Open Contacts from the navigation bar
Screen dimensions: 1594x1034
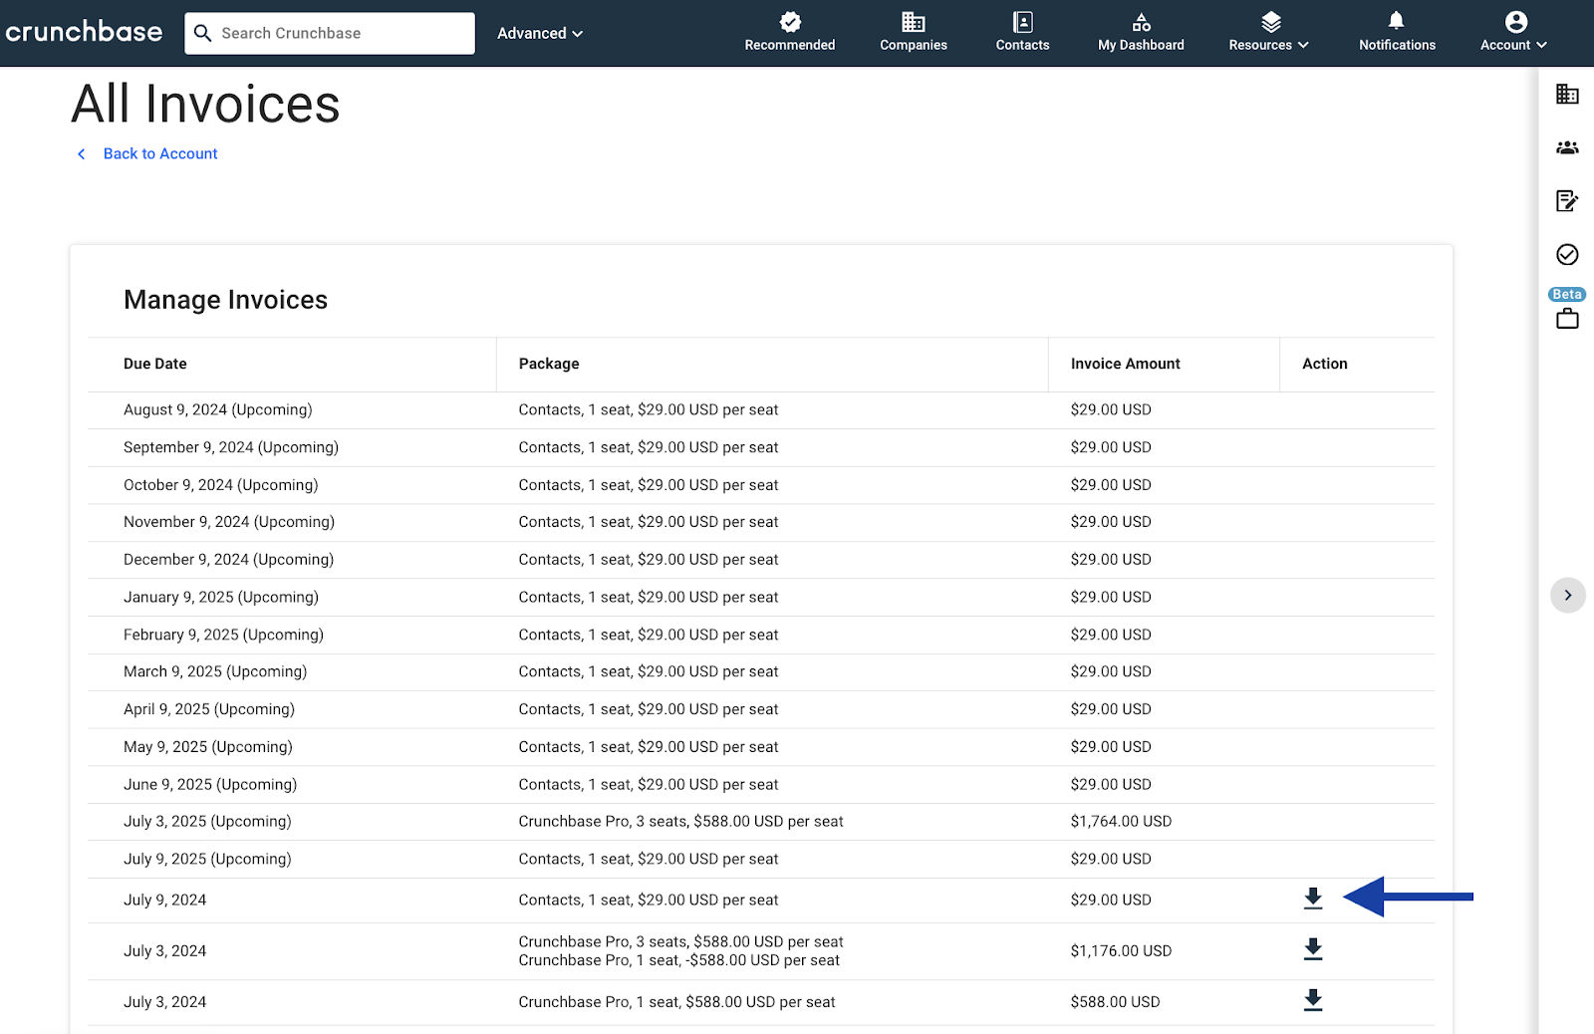click(1021, 30)
